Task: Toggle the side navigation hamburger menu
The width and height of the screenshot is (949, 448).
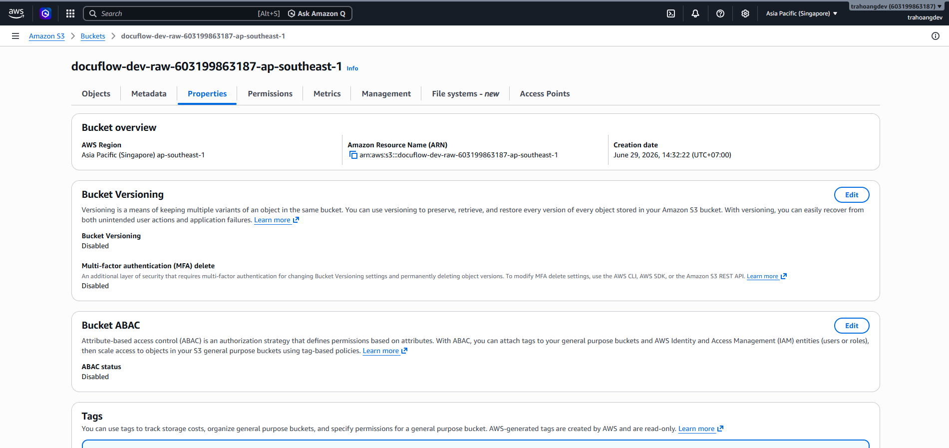Action: coord(15,36)
